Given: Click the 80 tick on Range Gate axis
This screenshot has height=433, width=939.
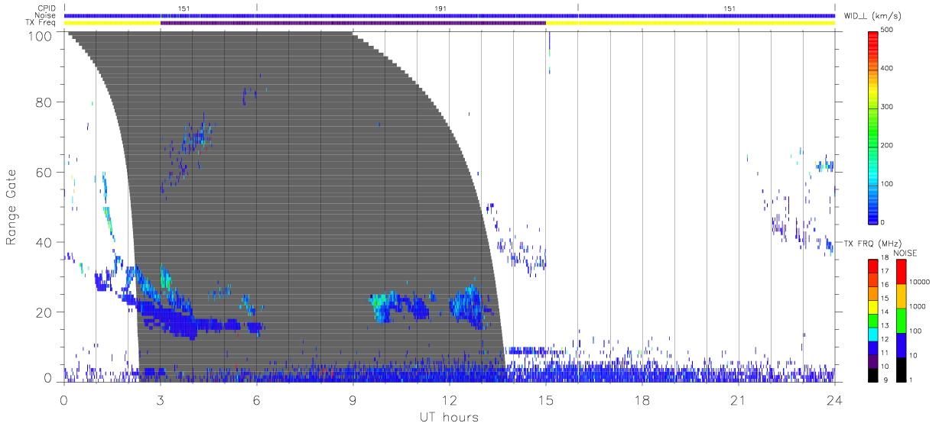Looking at the screenshot, I should coord(44,102).
